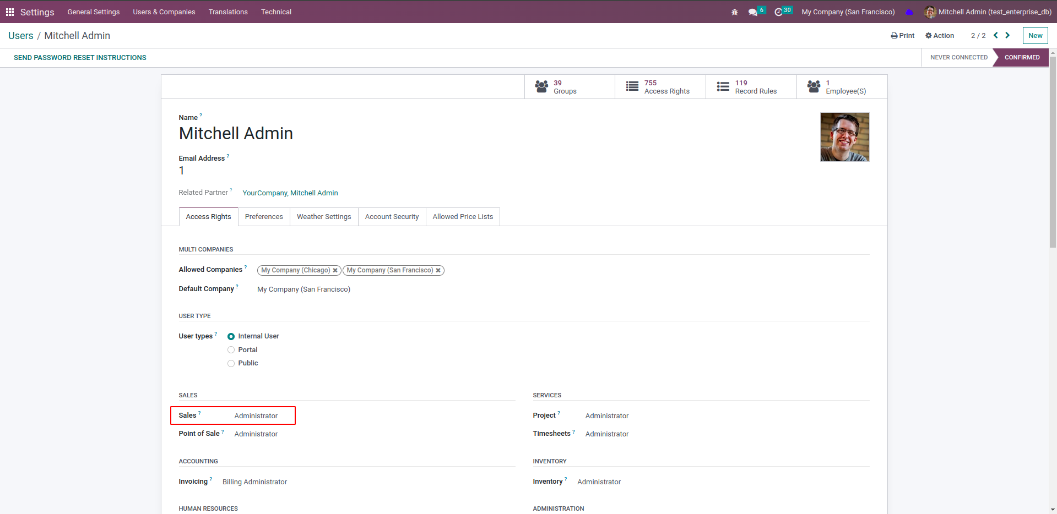Show help tooltip for User types
The height and width of the screenshot is (514, 1057).
216,334
